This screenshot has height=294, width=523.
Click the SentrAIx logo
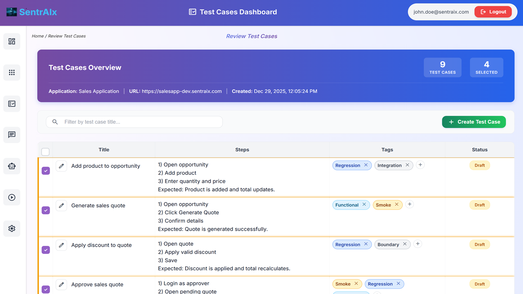32,12
